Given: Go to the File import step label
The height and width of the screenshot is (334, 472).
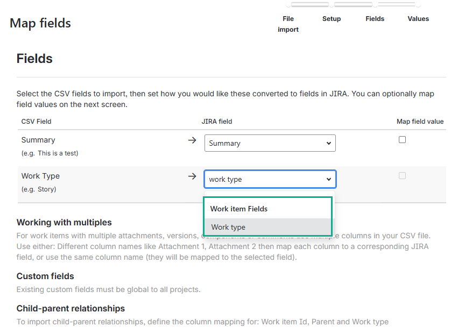Looking at the screenshot, I should (x=288, y=24).
